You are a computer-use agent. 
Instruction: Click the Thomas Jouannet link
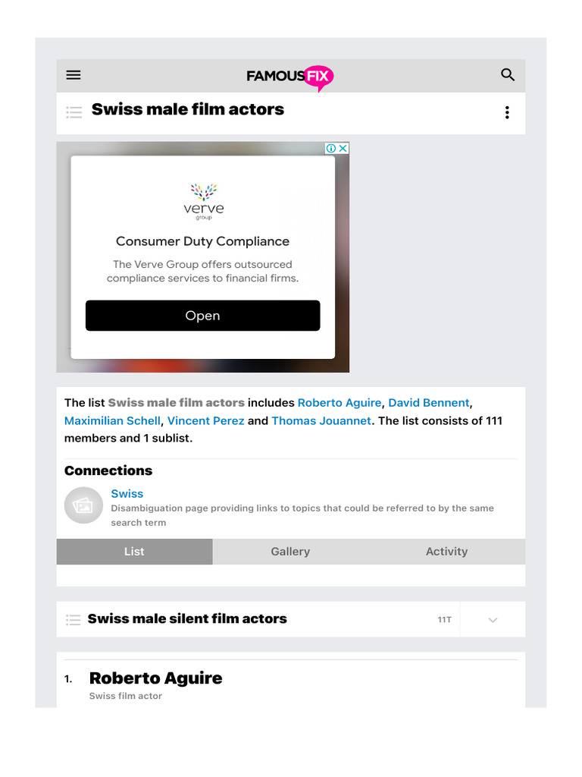[321, 421]
